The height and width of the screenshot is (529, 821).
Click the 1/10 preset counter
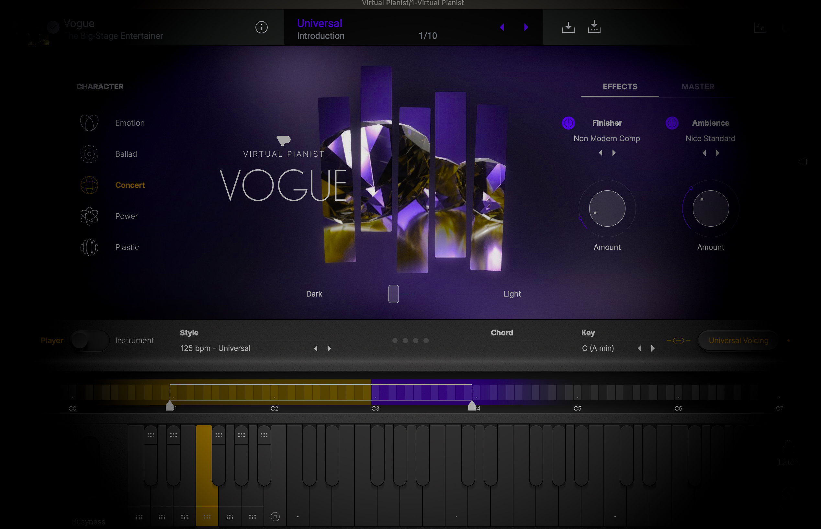428,36
